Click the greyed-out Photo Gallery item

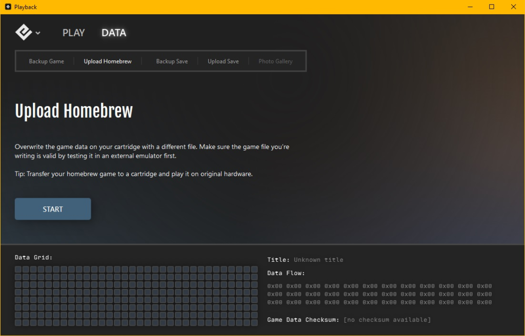tap(275, 61)
